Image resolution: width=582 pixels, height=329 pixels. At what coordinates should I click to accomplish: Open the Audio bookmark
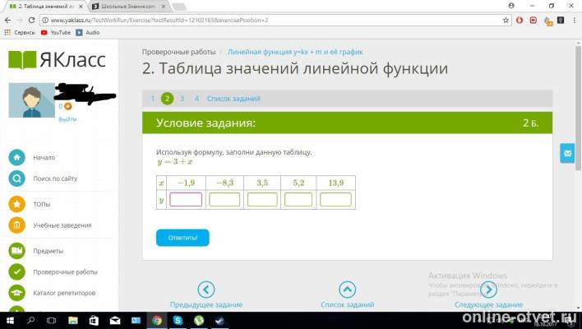88,33
